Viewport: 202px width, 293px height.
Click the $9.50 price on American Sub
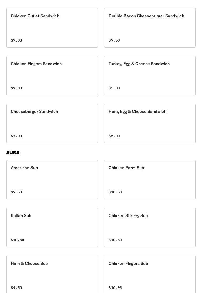pyautogui.click(x=16, y=192)
